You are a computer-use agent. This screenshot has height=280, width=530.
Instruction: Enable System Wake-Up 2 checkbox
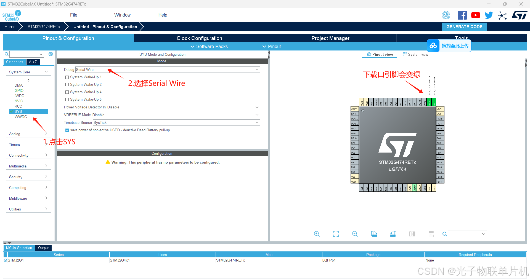[67, 85]
